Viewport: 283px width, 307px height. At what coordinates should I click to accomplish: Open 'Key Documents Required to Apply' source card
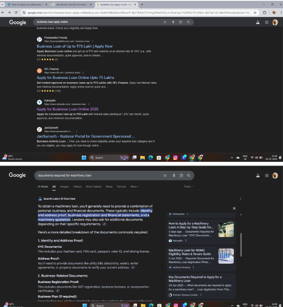tap(201, 286)
